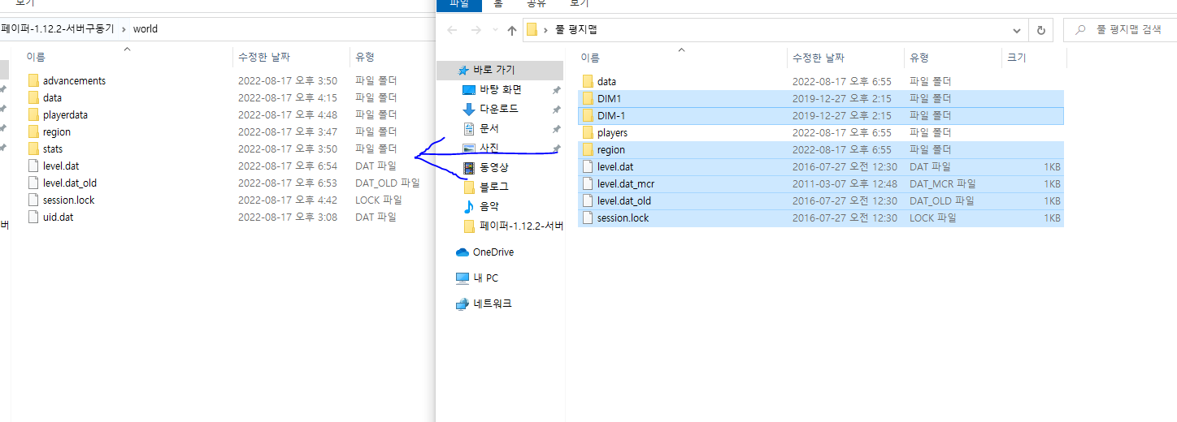Click the Refresh button beside address bar
Screen dimensions: 1177x422
[1040, 30]
